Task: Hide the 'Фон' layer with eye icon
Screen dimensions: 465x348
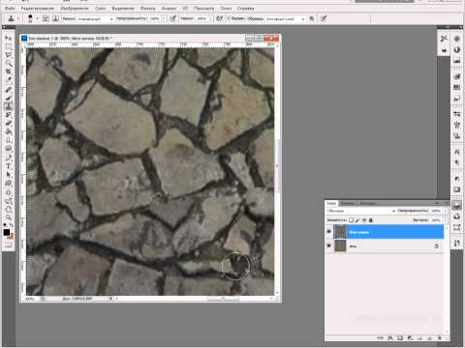Action: (329, 246)
